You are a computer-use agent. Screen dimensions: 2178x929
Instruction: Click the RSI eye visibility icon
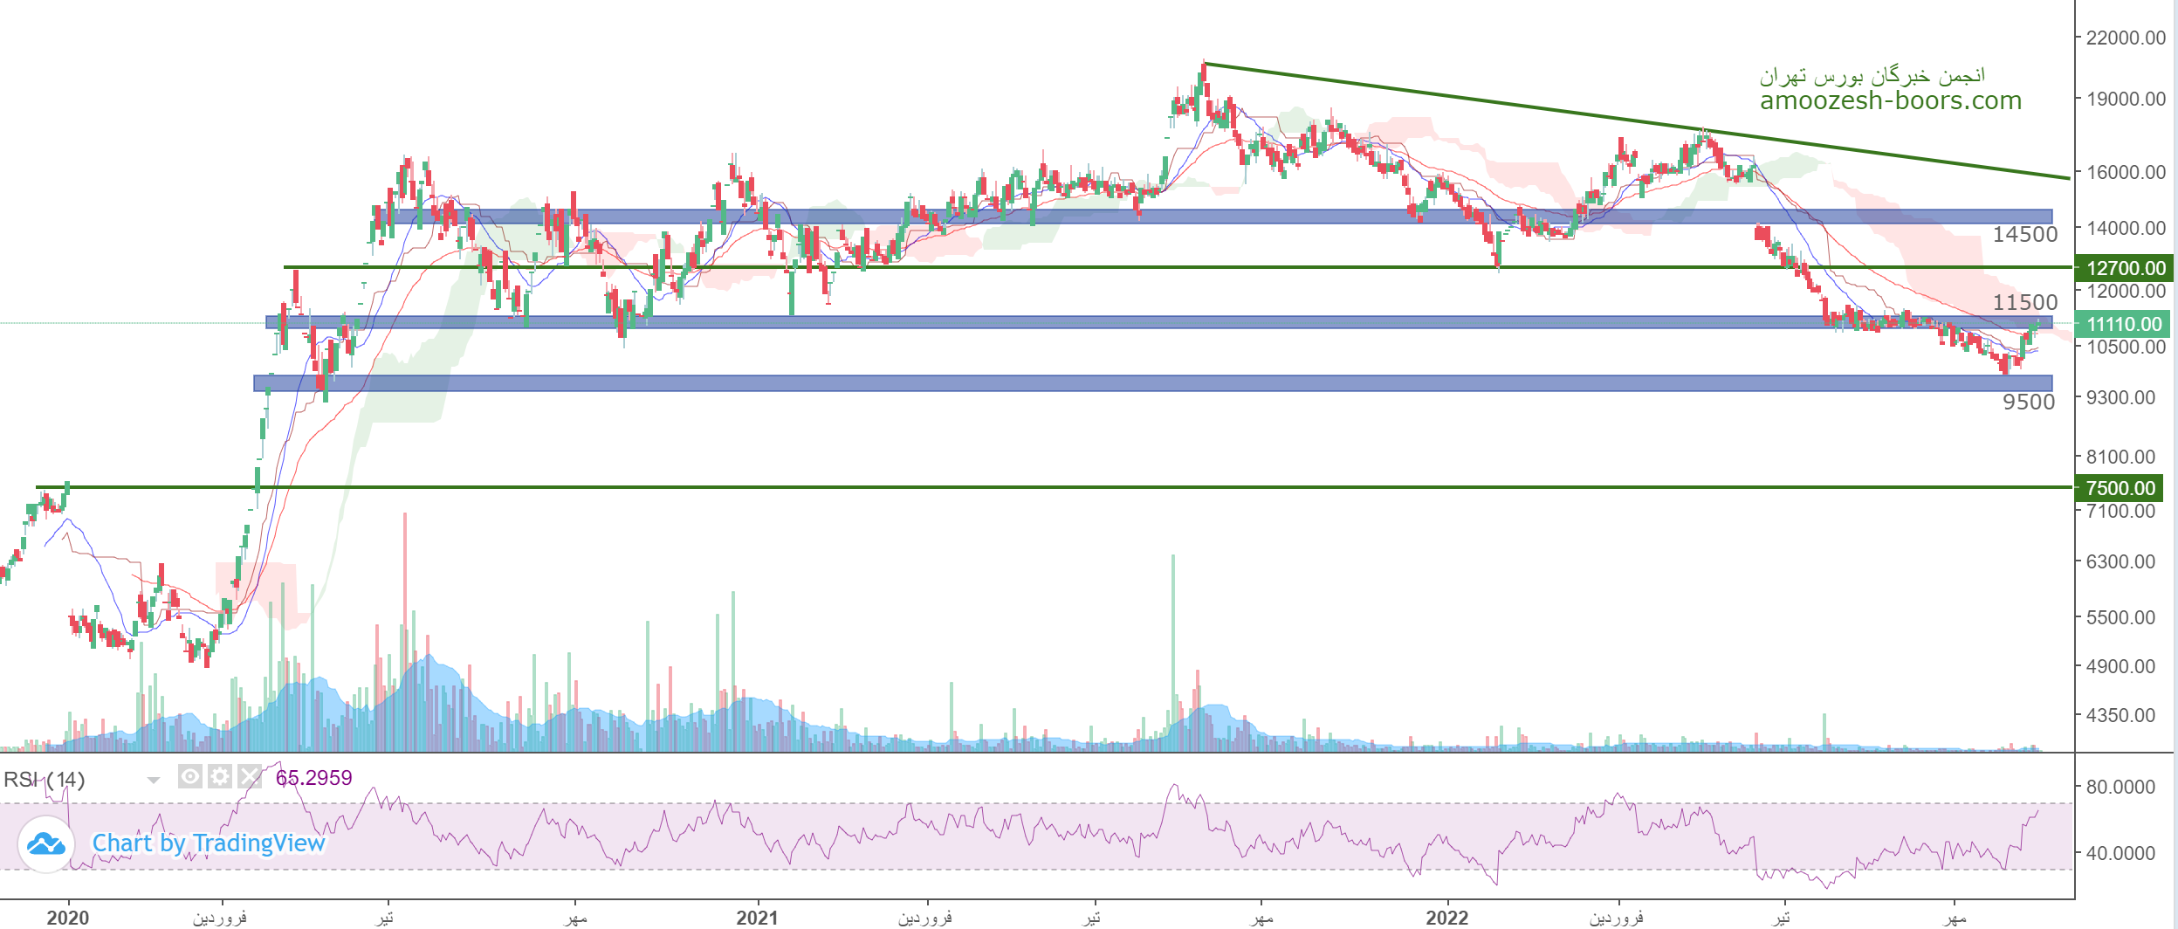click(189, 776)
